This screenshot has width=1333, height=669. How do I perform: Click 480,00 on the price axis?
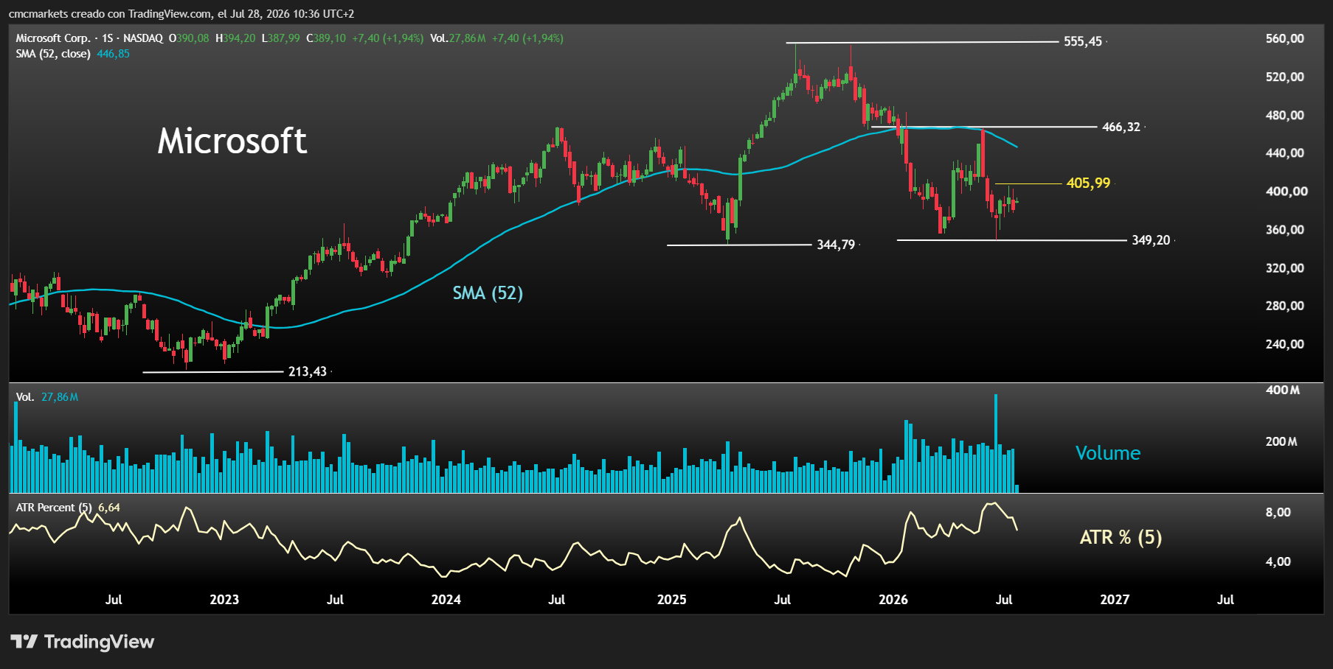tap(1285, 115)
